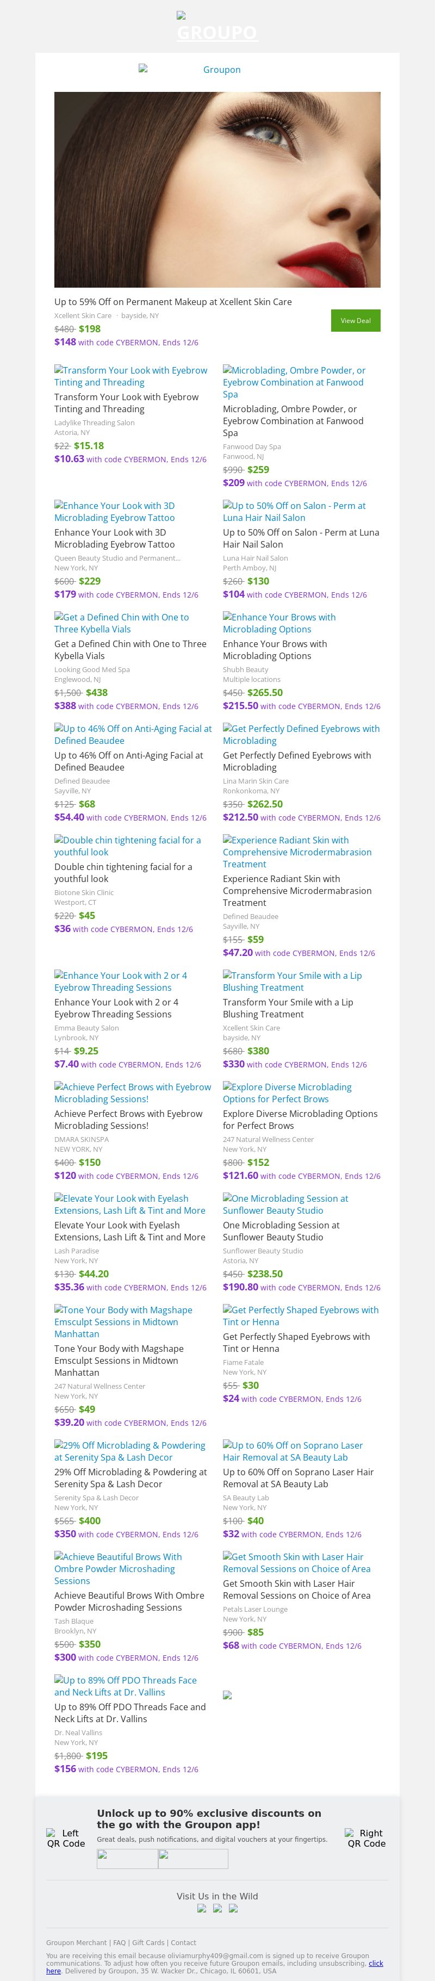Open blue Luna Hair Nail Salon perm link
Screen dimensions: 435x1981
coord(294,511)
